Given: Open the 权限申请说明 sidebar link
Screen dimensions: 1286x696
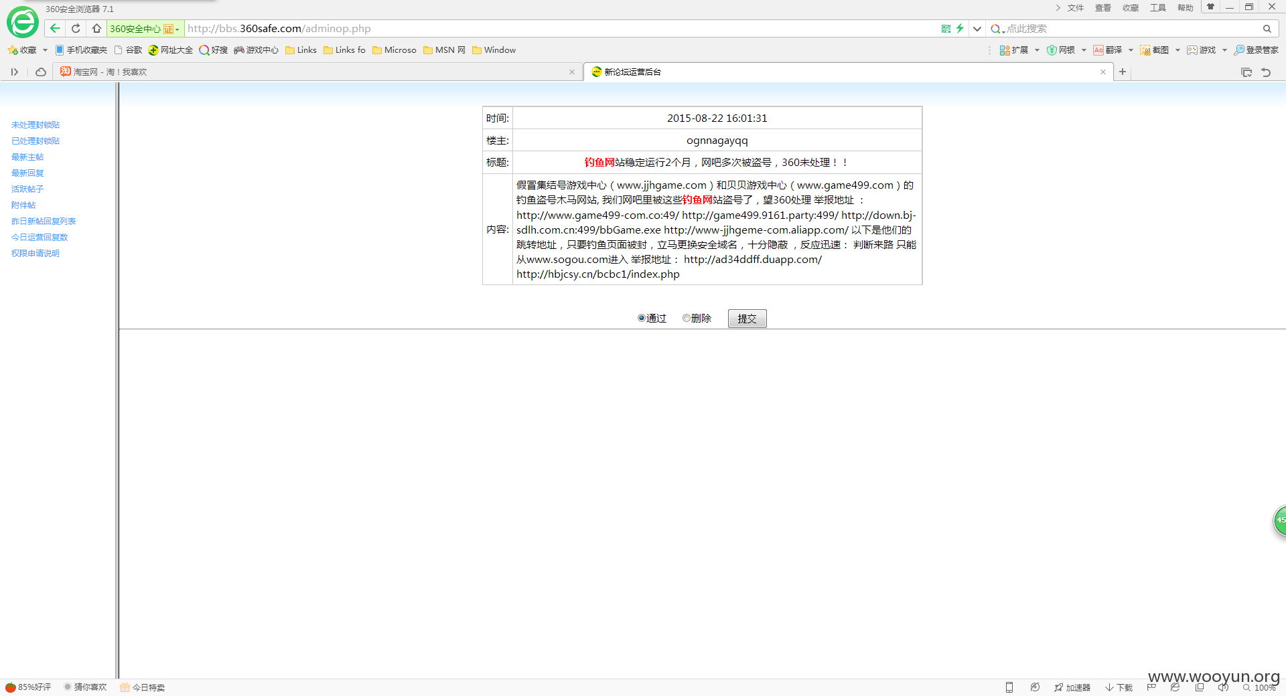Looking at the screenshot, I should coord(35,254).
